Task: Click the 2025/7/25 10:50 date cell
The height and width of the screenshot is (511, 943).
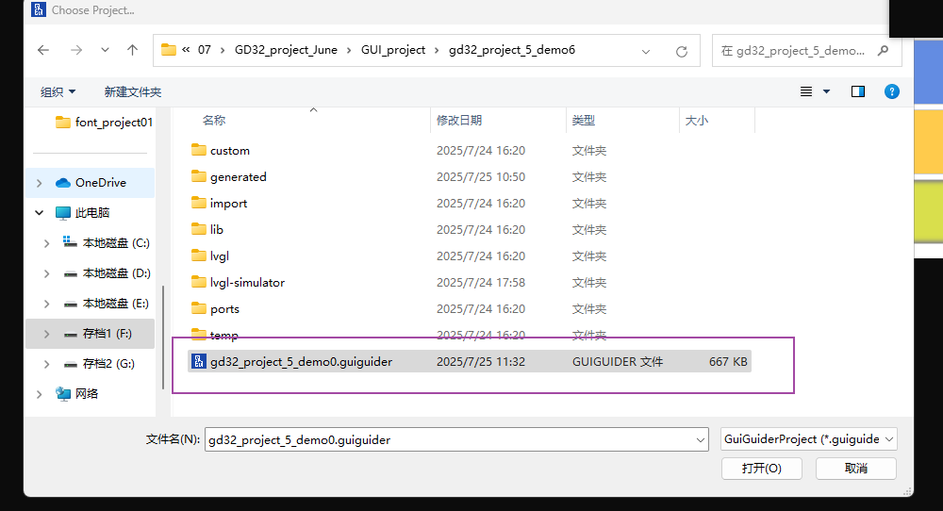Action: coord(481,176)
